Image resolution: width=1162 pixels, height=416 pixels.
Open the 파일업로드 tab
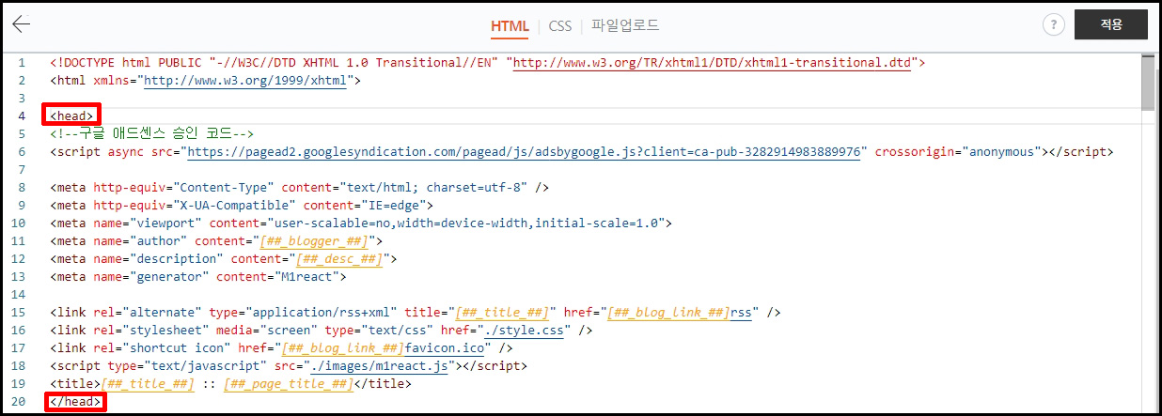tap(625, 25)
